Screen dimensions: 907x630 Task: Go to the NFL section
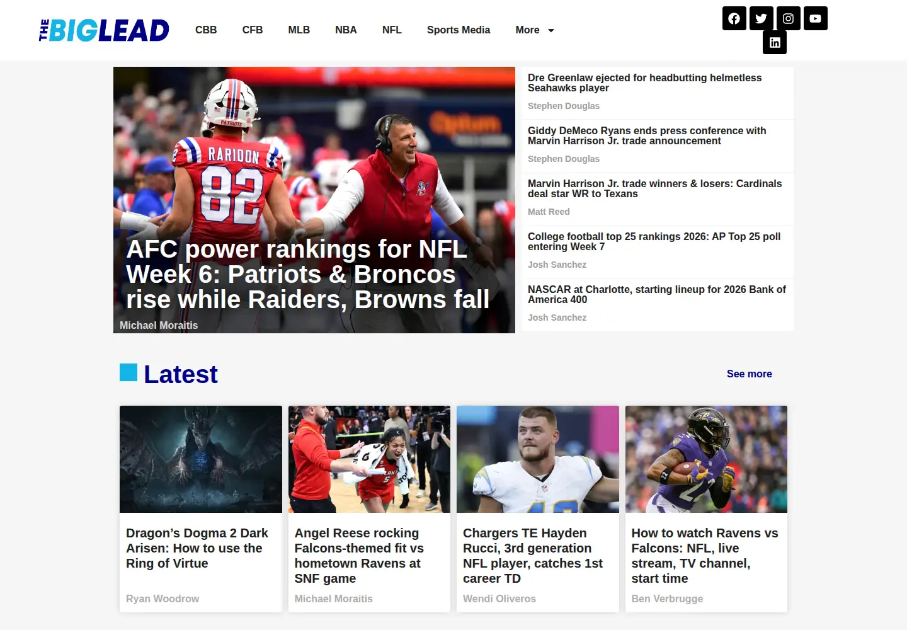pyautogui.click(x=392, y=30)
